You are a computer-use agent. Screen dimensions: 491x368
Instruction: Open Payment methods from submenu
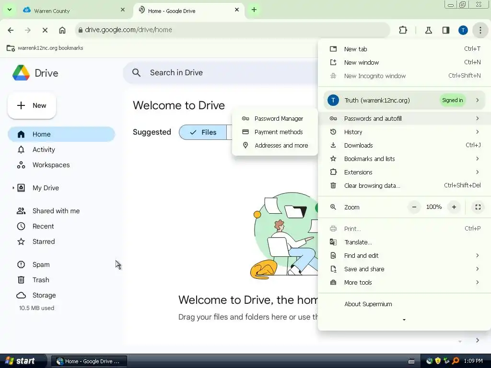(275, 132)
